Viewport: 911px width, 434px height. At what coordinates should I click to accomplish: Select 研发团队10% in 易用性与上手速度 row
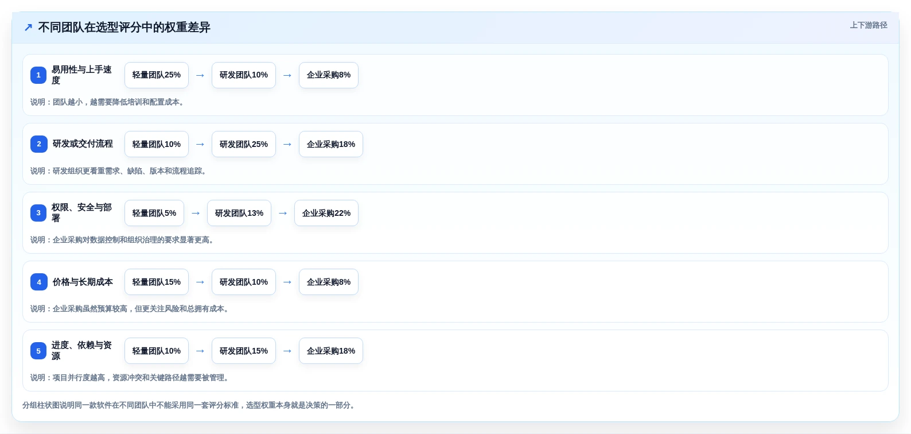(x=244, y=75)
